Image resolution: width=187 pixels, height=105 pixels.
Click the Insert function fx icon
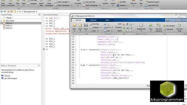click(127, 24)
